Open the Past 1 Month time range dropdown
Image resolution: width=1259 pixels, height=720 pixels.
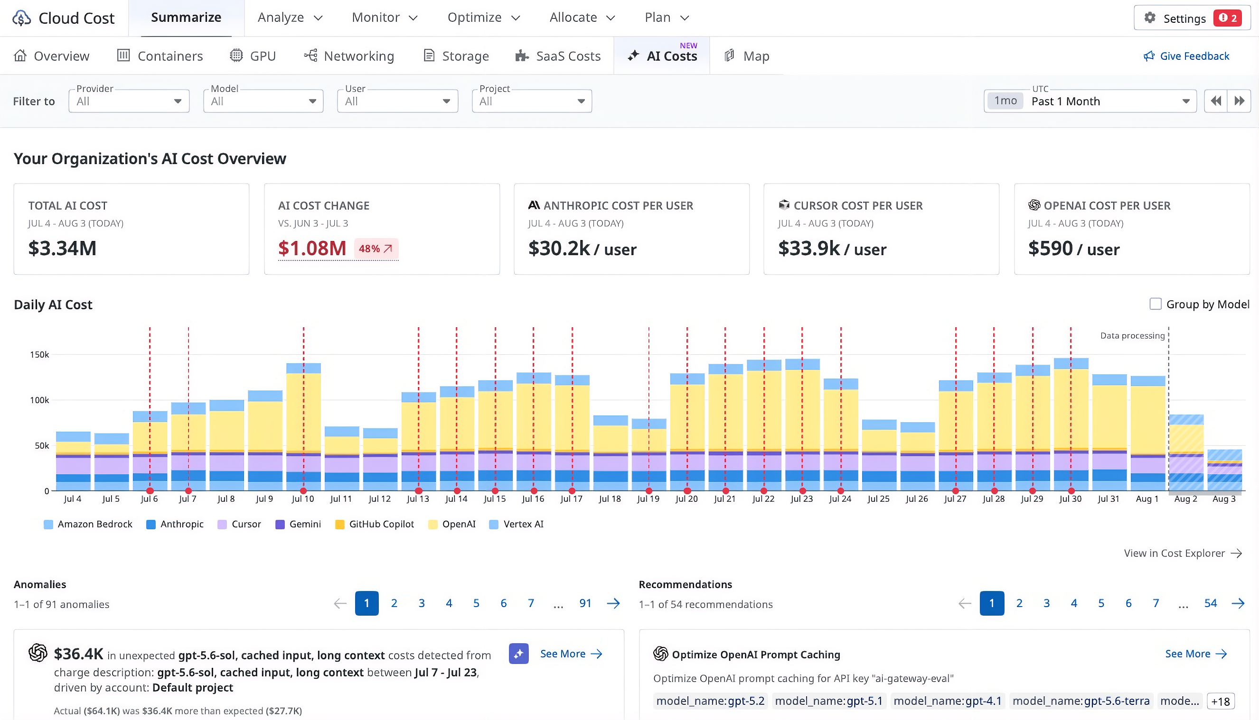[x=1090, y=101]
